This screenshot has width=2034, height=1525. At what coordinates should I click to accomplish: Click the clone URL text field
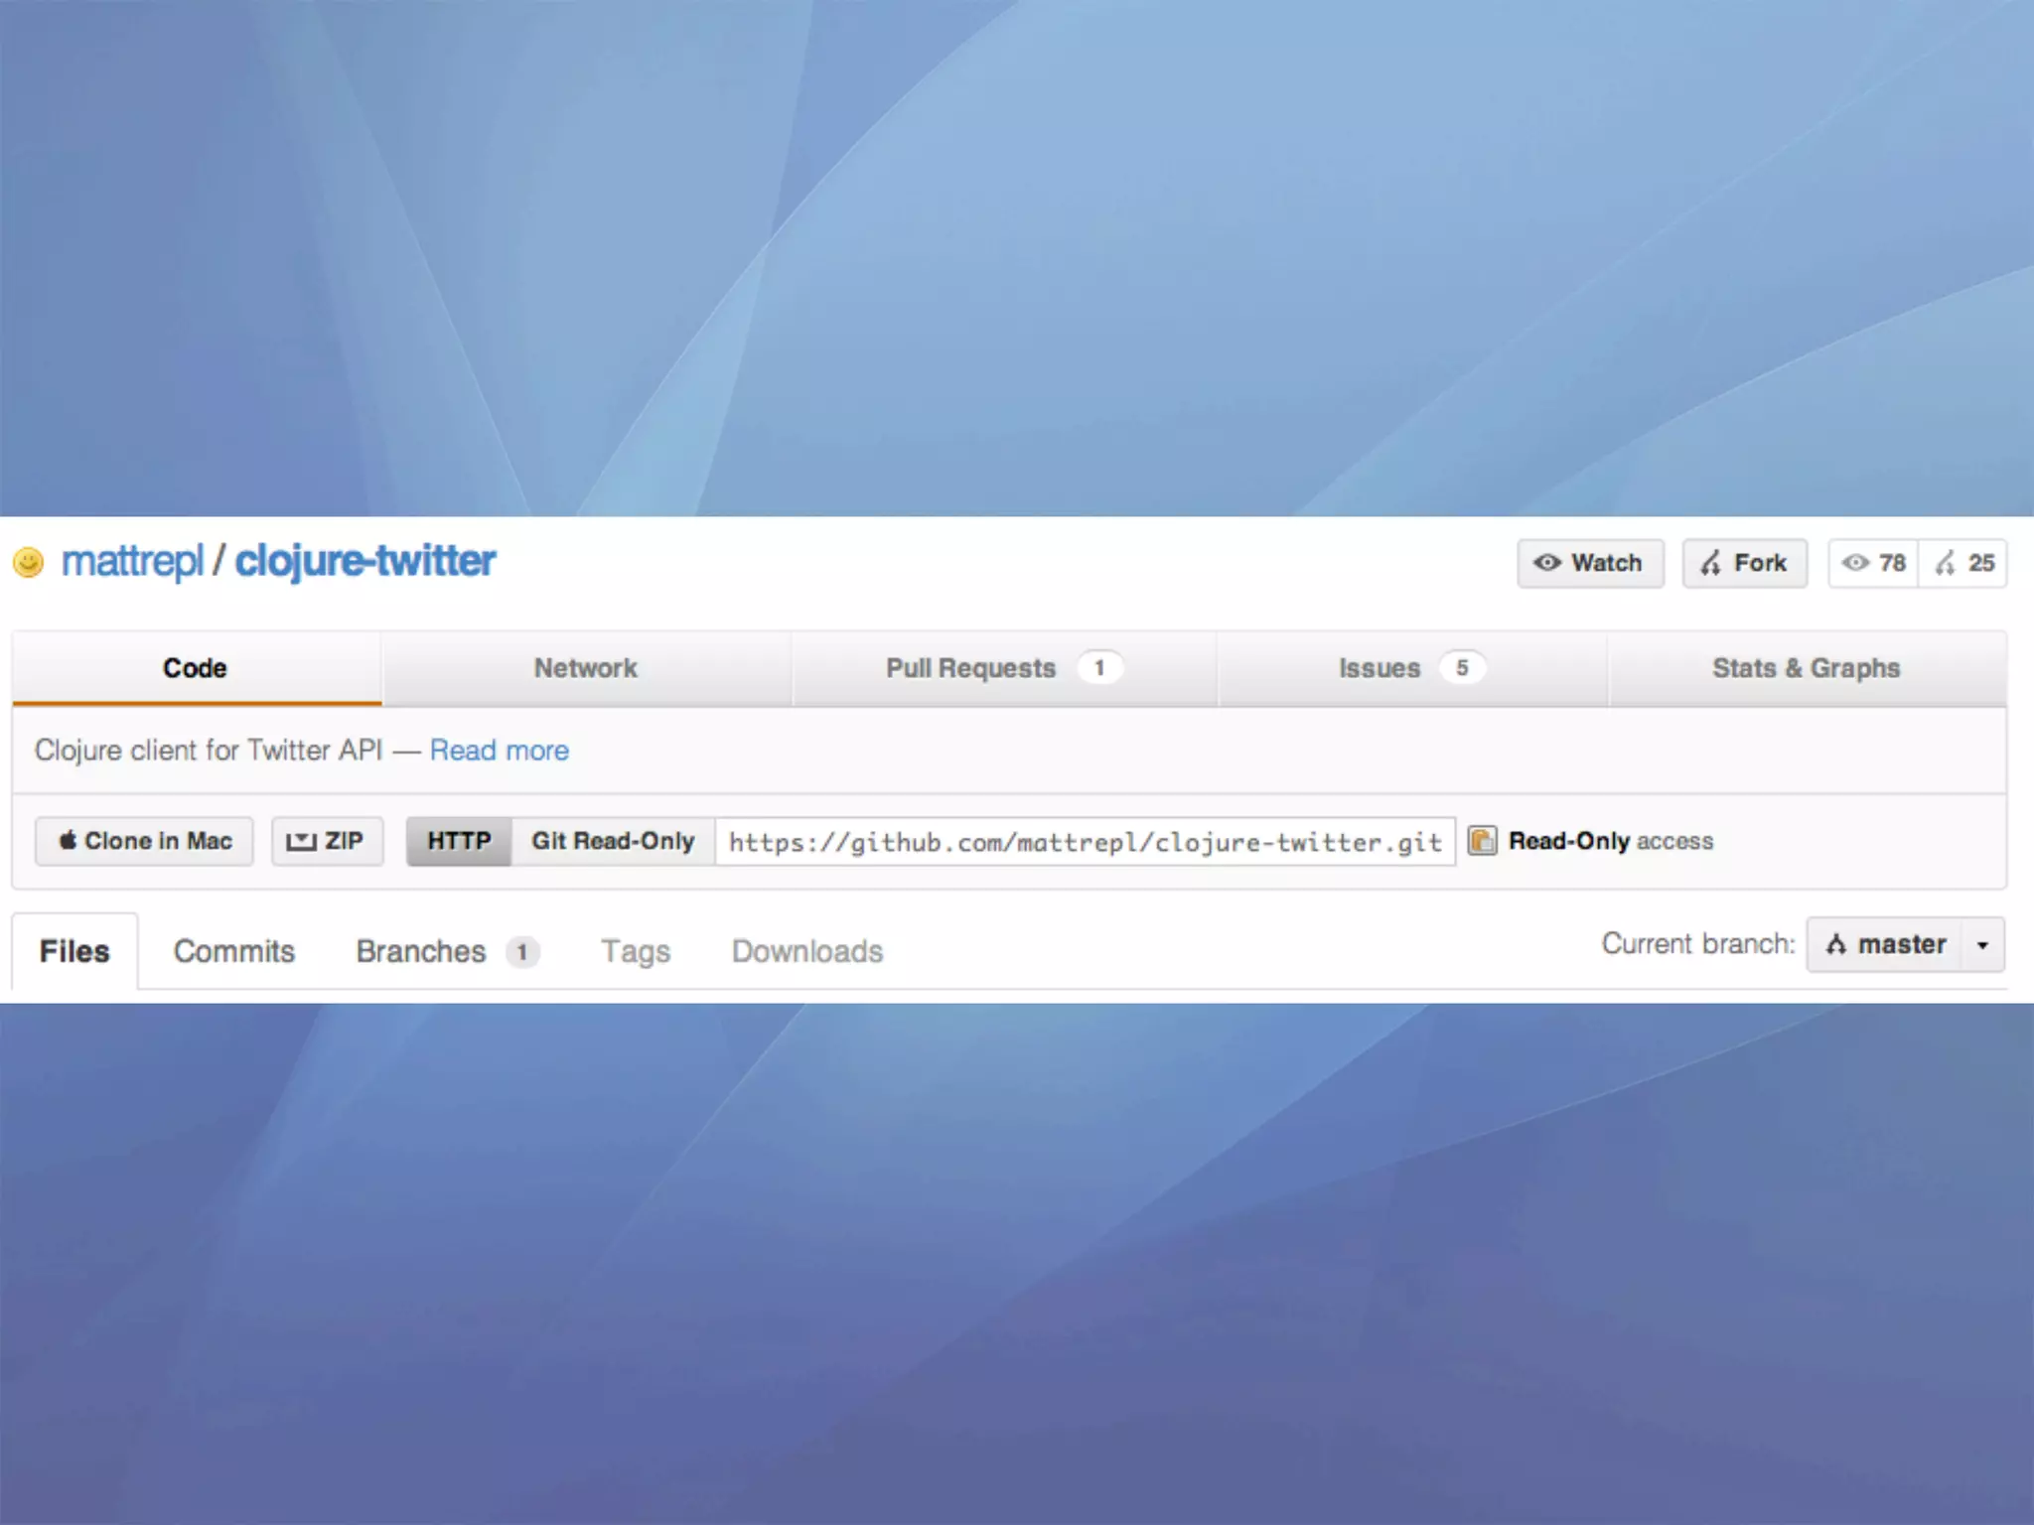[1085, 842]
